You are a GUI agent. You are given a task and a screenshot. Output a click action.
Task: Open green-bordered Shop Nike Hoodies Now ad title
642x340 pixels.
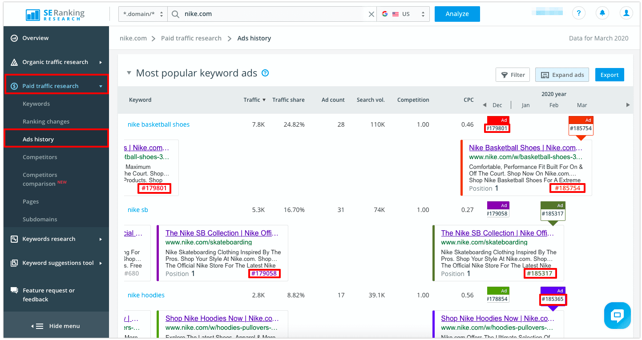(222, 319)
